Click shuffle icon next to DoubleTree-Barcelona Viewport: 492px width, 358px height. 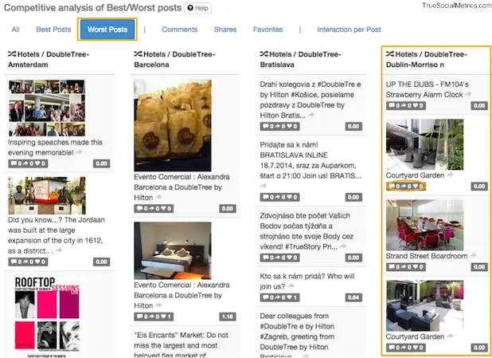[138, 54]
